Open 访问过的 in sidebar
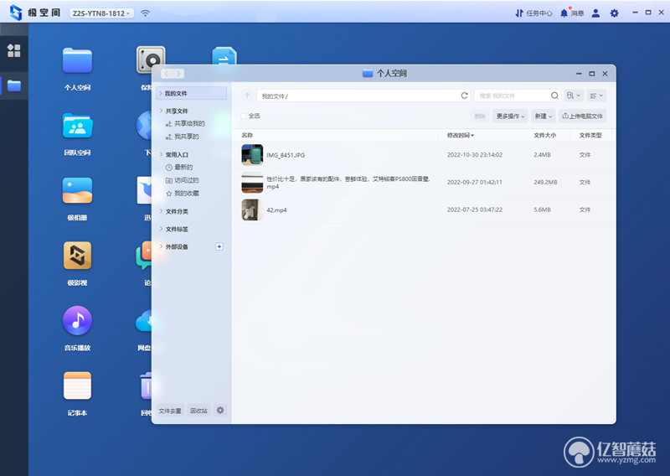This screenshot has width=670, height=476. click(183, 180)
